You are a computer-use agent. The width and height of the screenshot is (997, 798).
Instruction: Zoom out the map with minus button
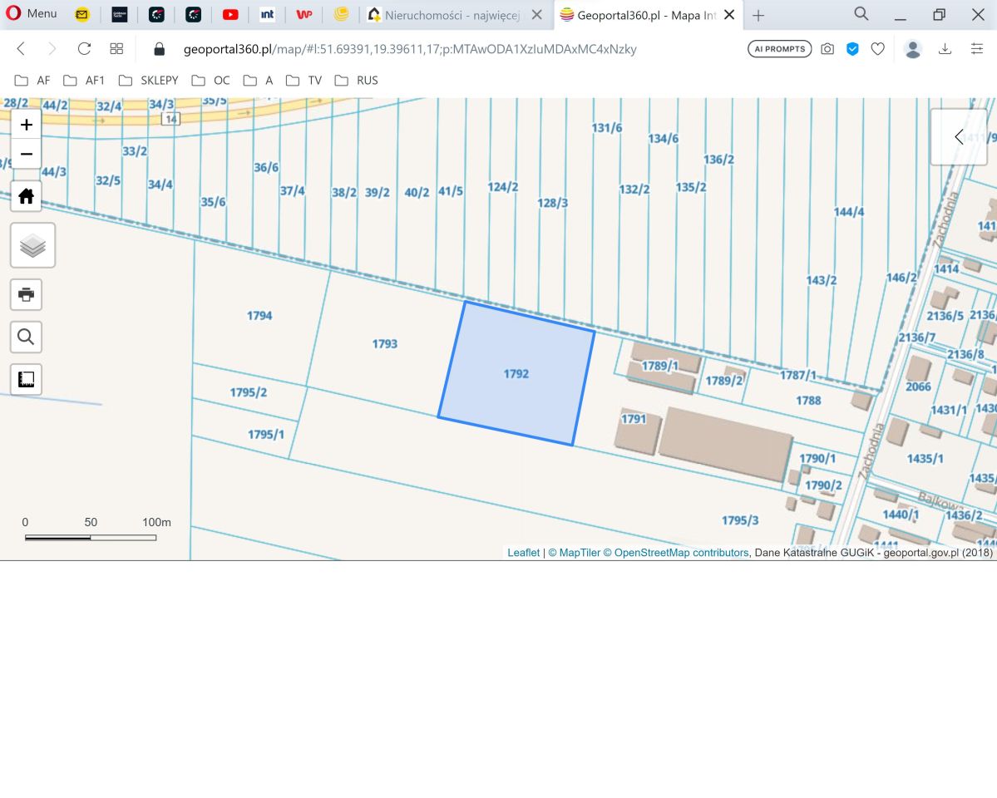[27, 154]
